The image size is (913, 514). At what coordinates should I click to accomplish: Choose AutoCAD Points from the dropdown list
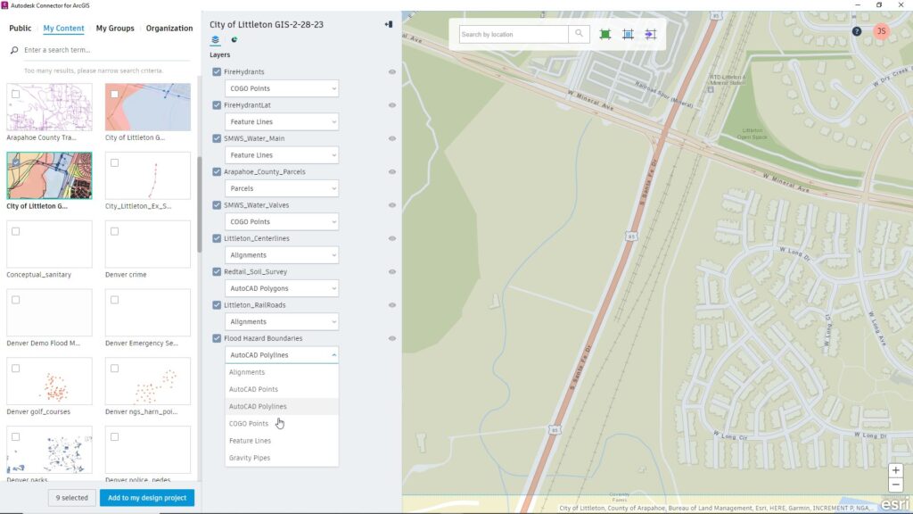pyautogui.click(x=281, y=389)
